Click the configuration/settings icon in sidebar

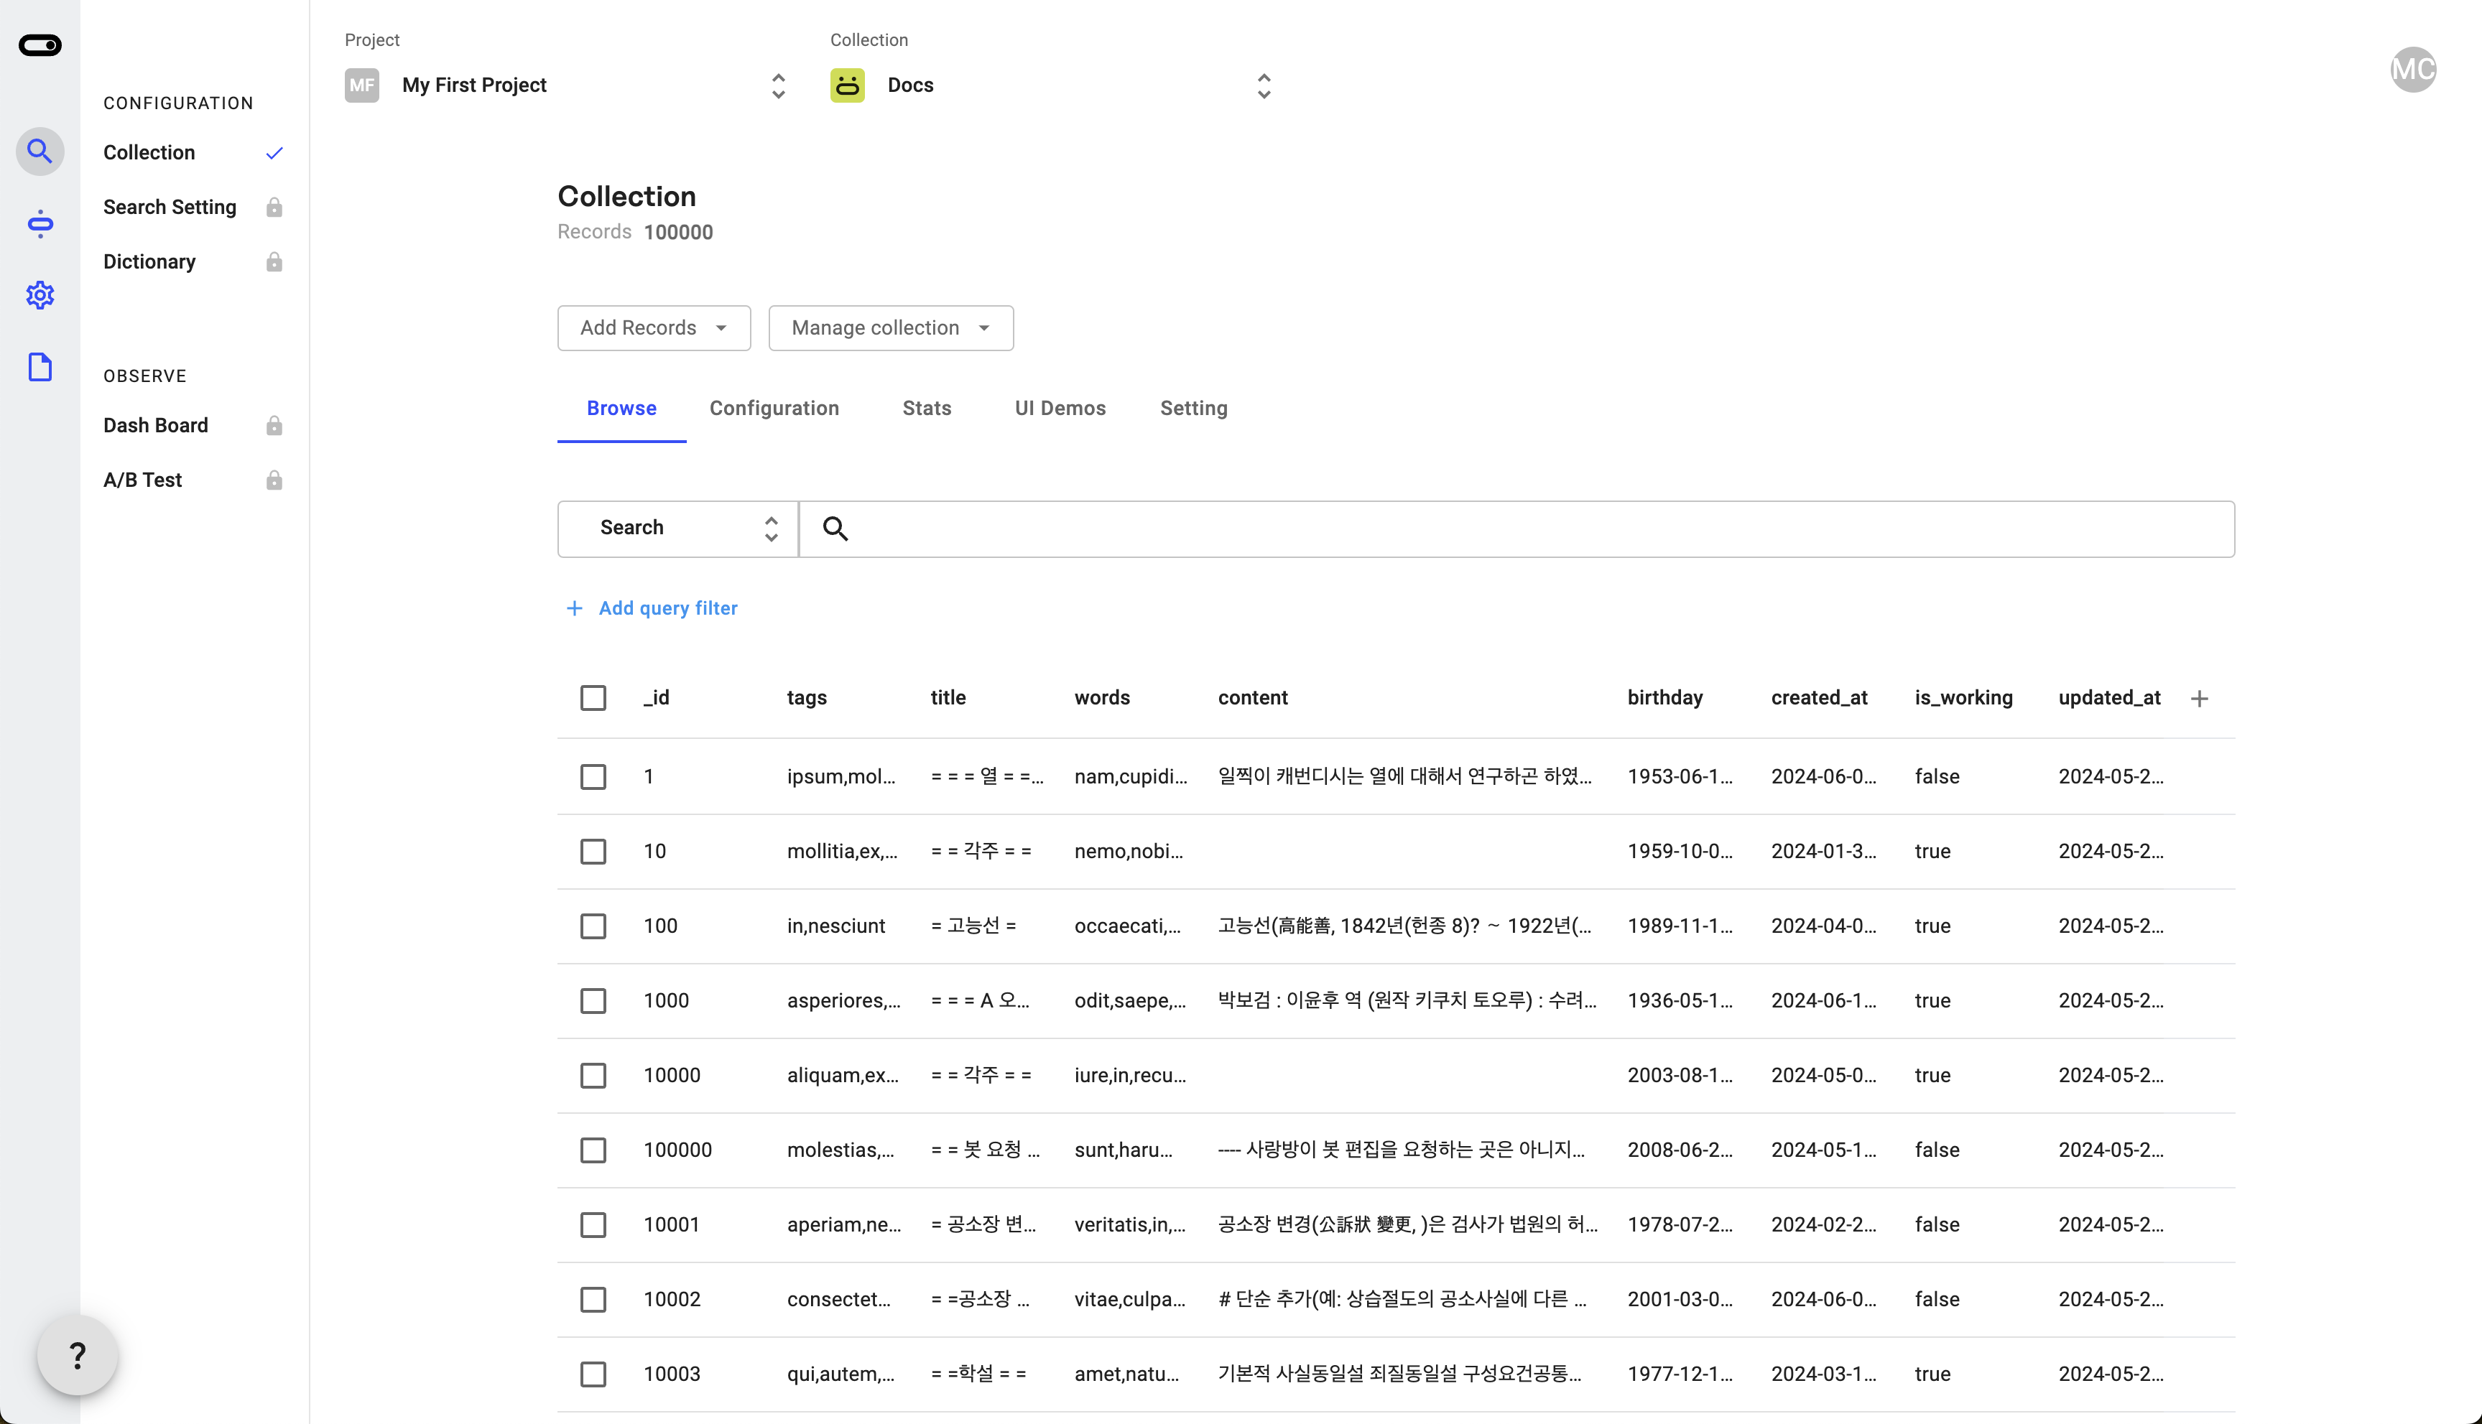click(40, 294)
